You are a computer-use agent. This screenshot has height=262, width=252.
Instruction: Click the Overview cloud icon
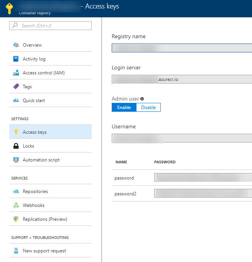16,45
